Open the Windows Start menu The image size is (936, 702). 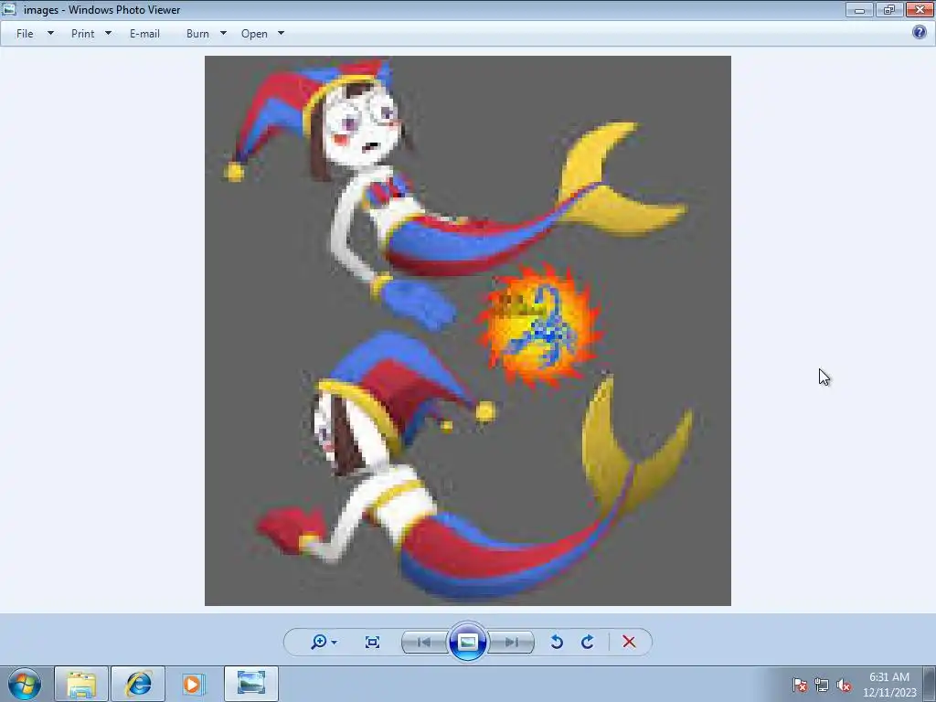click(25, 684)
